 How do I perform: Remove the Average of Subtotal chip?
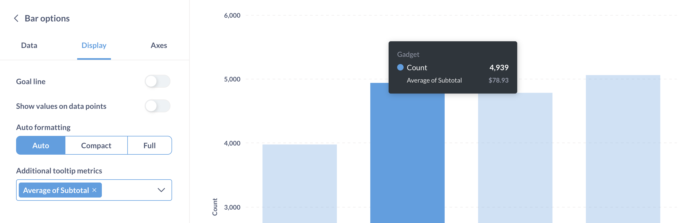94,190
